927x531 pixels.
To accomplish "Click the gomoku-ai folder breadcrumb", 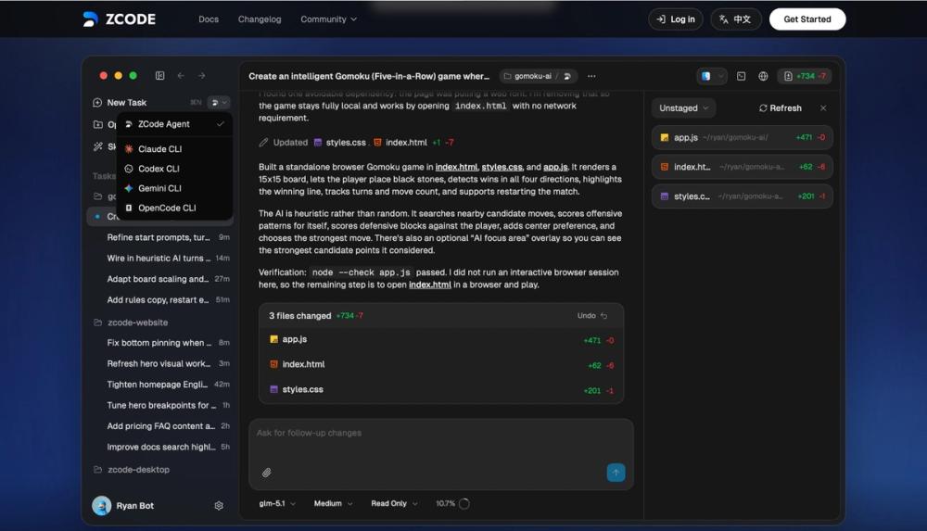I will (x=528, y=76).
